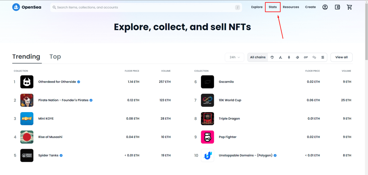368x175 pixels.
Task: Click the 19 ETH volume value
Action: (166, 155)
